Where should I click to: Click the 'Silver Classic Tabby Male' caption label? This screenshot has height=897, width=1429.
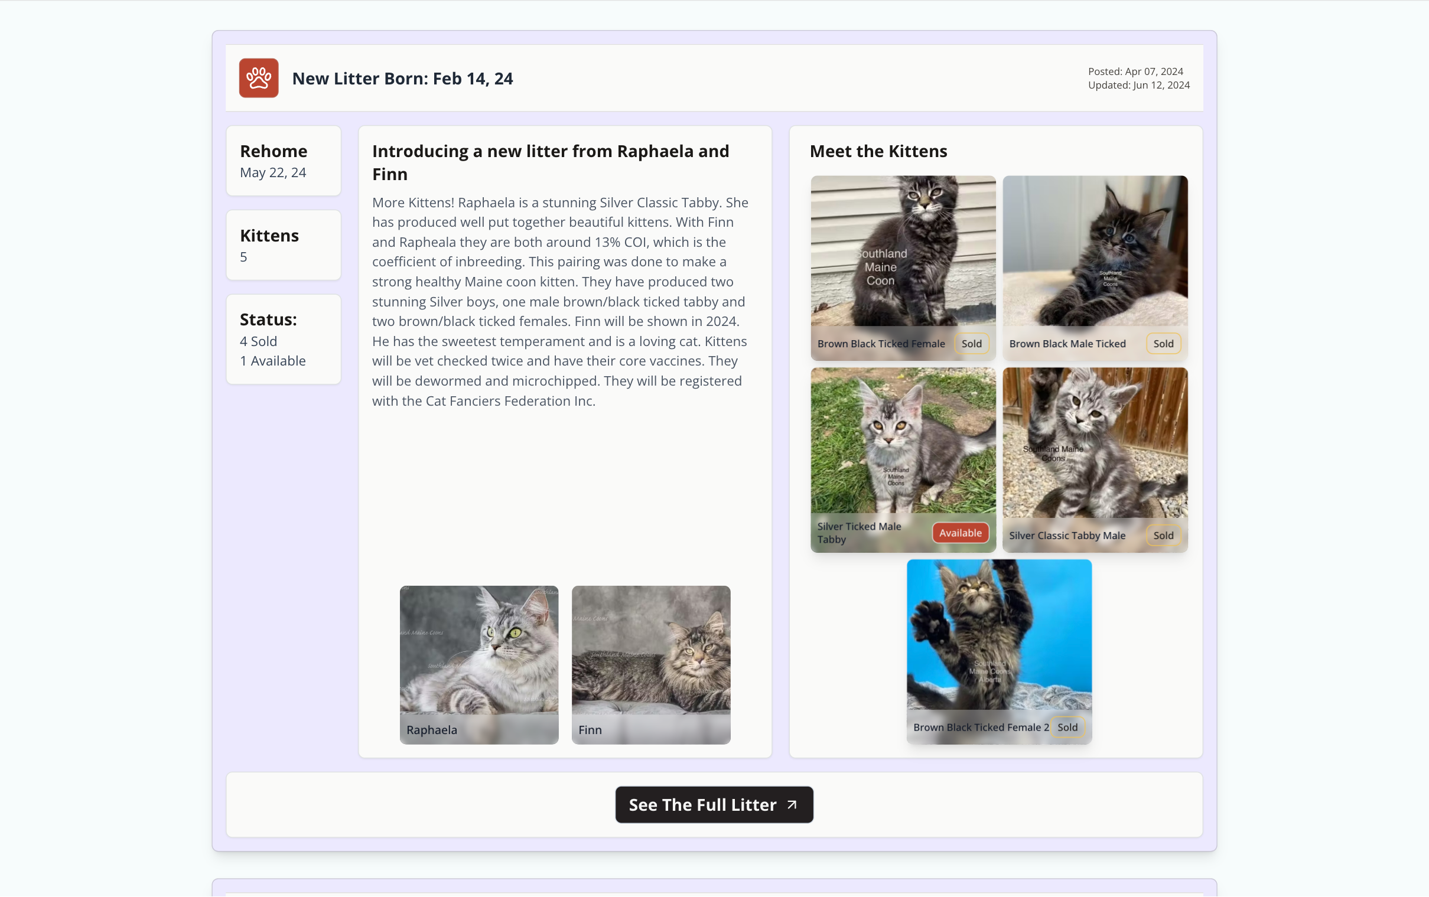[1067, 535]
